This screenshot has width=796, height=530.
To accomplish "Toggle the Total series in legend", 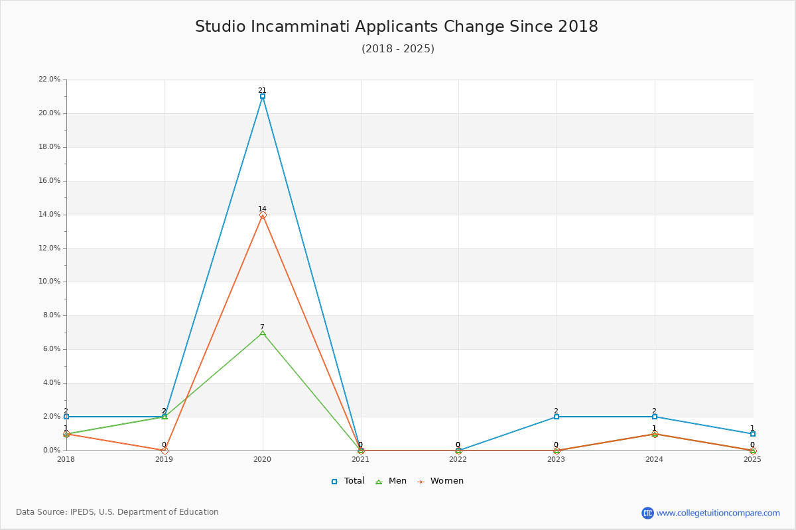I will (348, 481).
